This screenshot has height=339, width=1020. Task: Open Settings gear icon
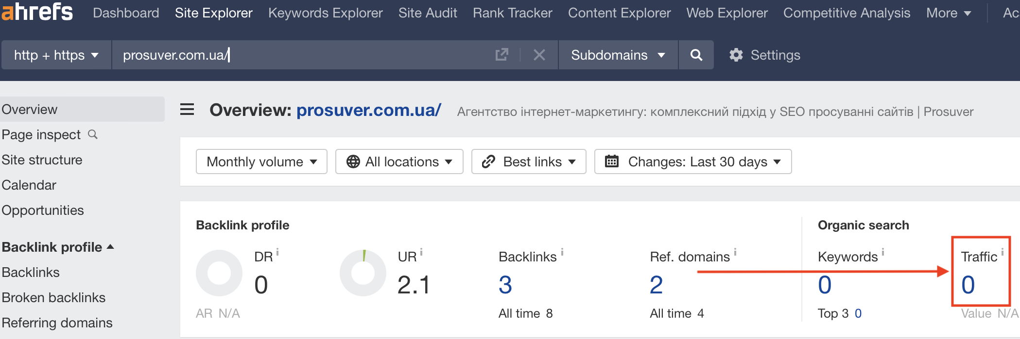pyautogui.click(x=736, y=55)
